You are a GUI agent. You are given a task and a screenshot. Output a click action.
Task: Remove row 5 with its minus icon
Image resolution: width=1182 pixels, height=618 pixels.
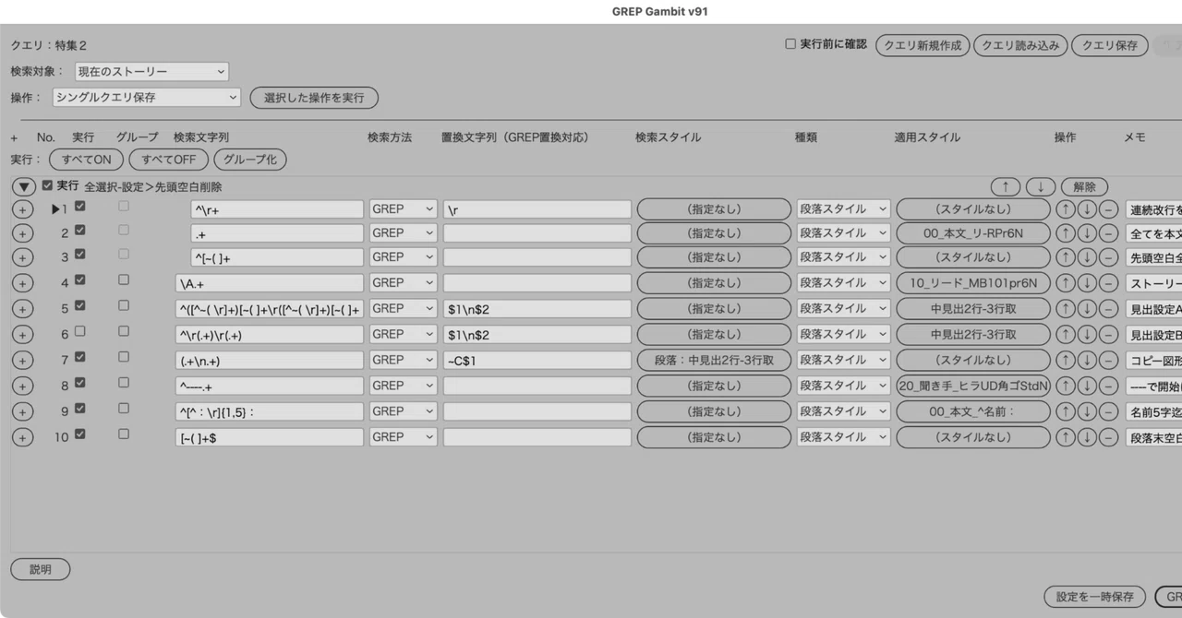point(1109,309)
